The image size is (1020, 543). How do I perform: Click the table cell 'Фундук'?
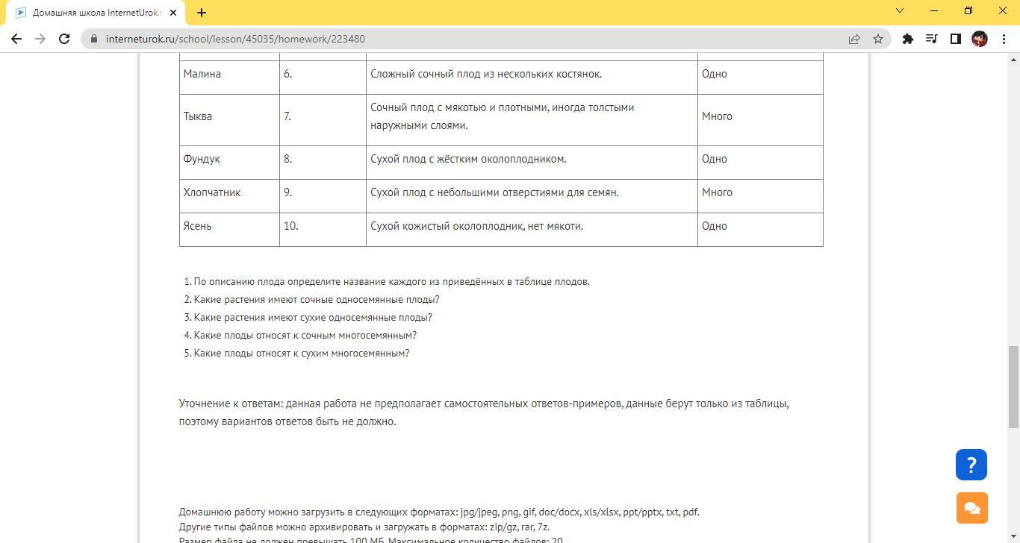point(229,163)
